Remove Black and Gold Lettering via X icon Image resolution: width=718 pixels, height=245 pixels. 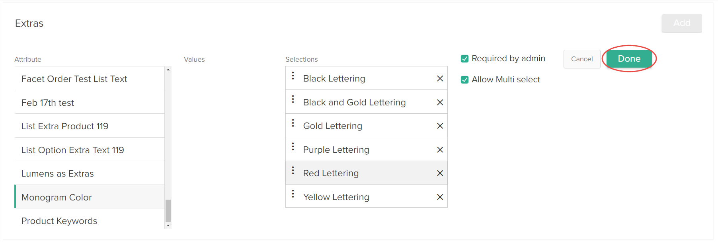[x=440, y=102]
